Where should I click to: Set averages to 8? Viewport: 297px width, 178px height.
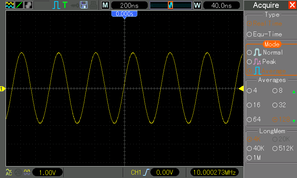[x=277, y=90]
